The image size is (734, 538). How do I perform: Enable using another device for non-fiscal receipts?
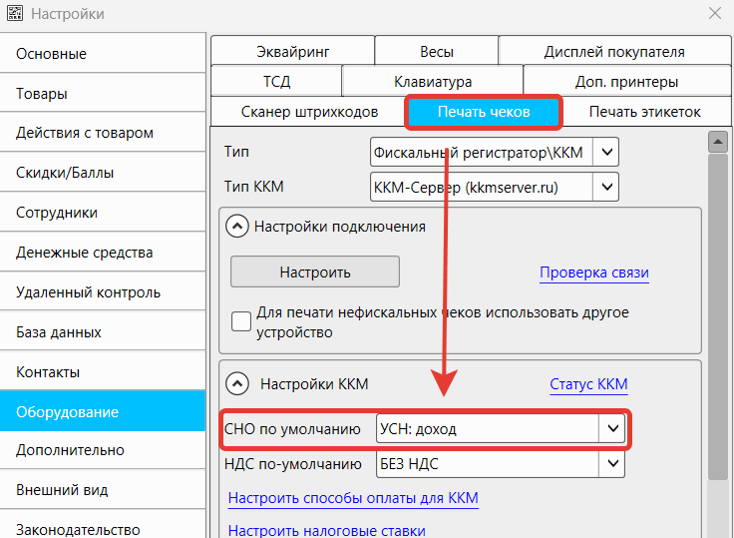(x=241, y=321)
